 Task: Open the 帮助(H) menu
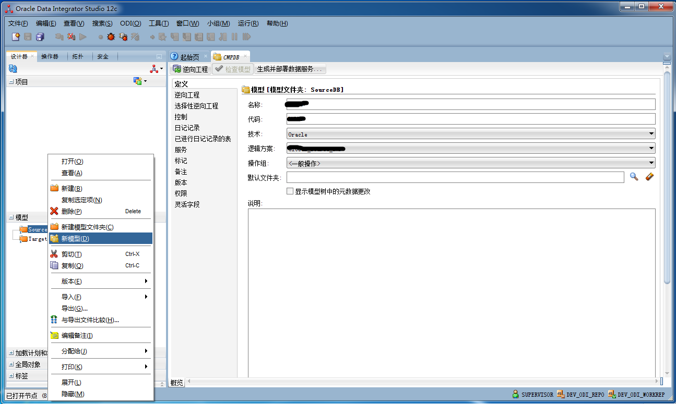(x=277, y=23)
